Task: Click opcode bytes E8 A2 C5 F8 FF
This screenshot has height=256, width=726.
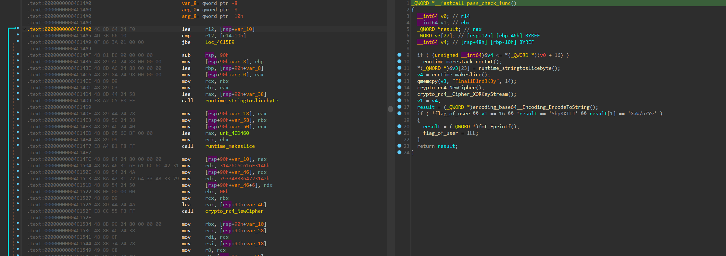Action: 114,101
